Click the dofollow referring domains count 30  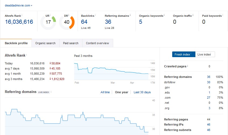pyautogui.click(x=208, y=82)
